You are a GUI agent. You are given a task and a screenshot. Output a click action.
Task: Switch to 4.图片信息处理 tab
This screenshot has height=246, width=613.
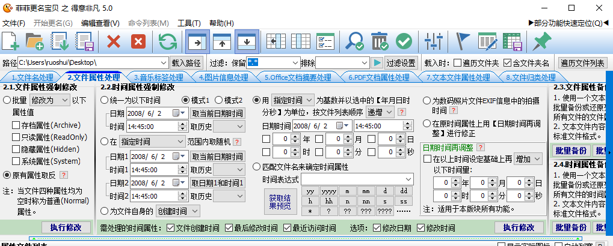(x=223, y=77)
